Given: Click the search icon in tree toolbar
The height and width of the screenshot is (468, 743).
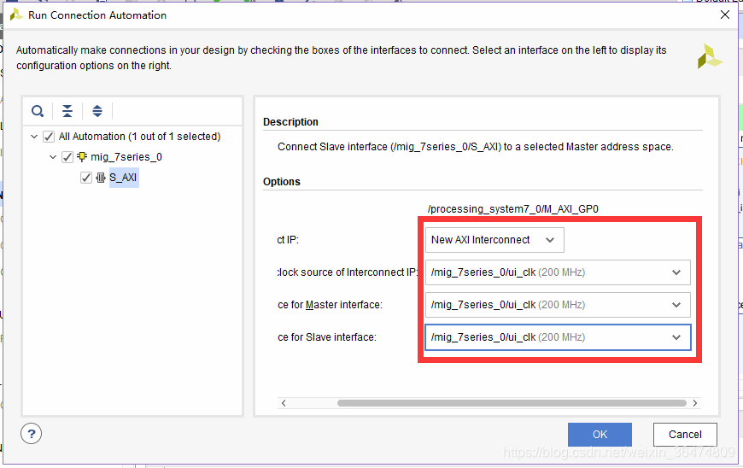Looking at the screenshot, I should coord(38,111).
